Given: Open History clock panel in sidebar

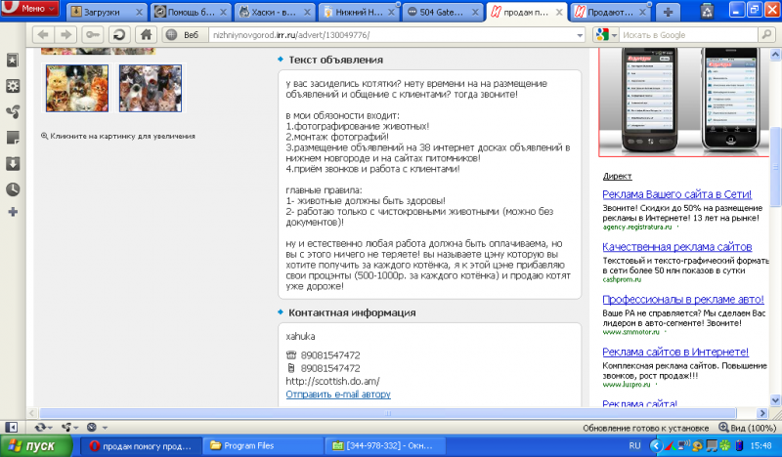Looking at the screenshot, I should [x=12, y=188].
